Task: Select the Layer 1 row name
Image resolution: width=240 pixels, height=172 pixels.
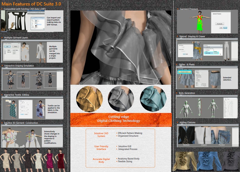Action: coord(14,54)
